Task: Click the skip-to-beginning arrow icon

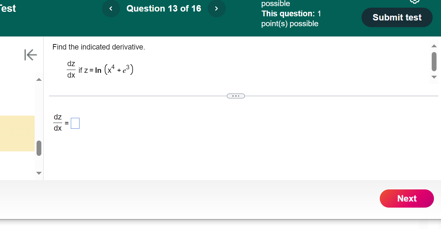Action: [30, 55]
